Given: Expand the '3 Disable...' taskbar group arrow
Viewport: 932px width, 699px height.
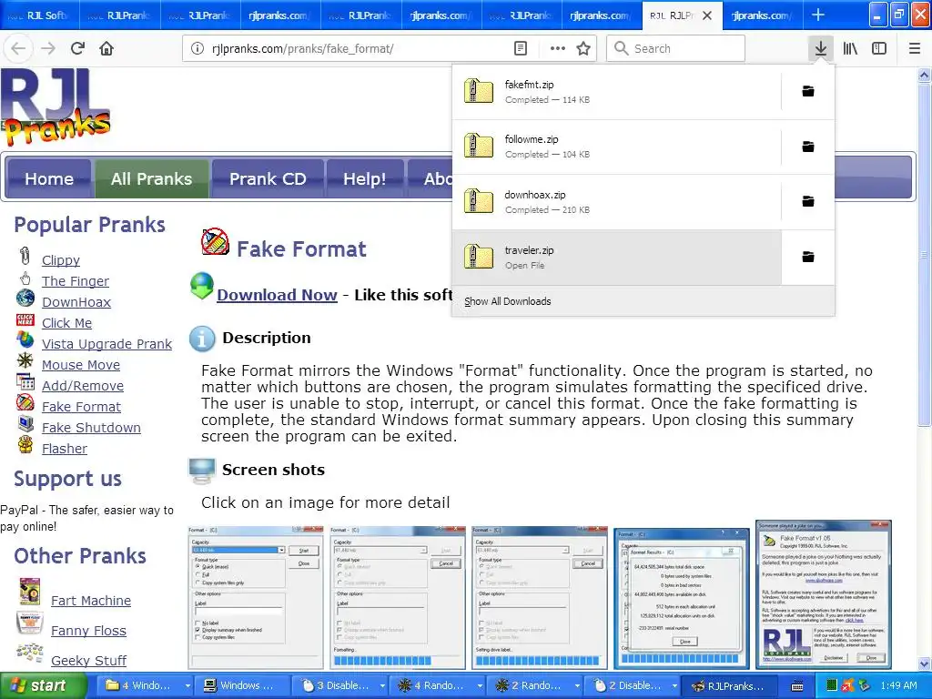Looking at the screenshot, I should coord(382,686).
